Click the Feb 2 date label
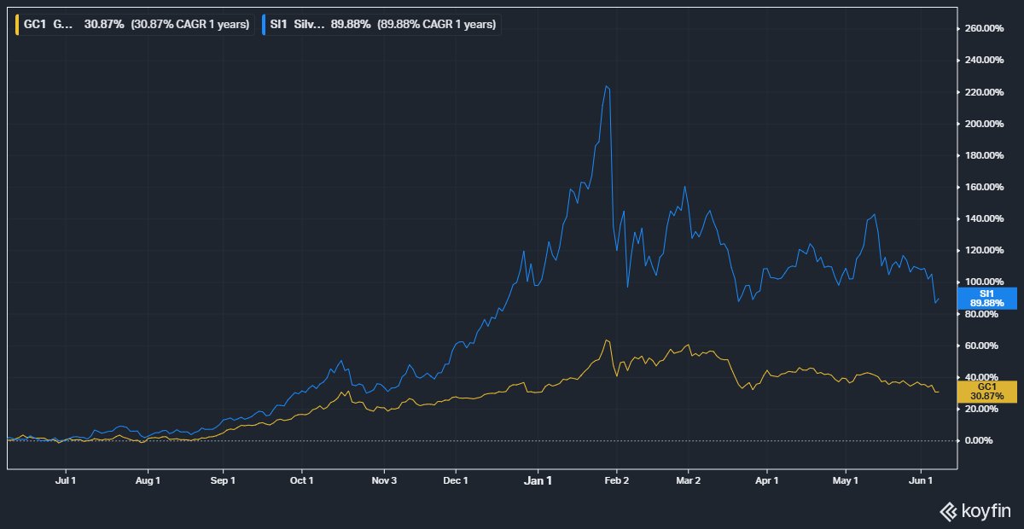Viewport: 1024px width, 529px height. [616, 480]
